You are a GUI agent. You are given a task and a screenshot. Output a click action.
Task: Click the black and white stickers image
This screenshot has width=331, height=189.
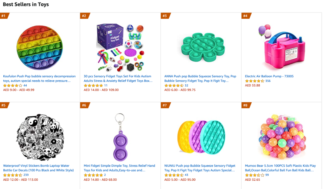pos(40,135)
